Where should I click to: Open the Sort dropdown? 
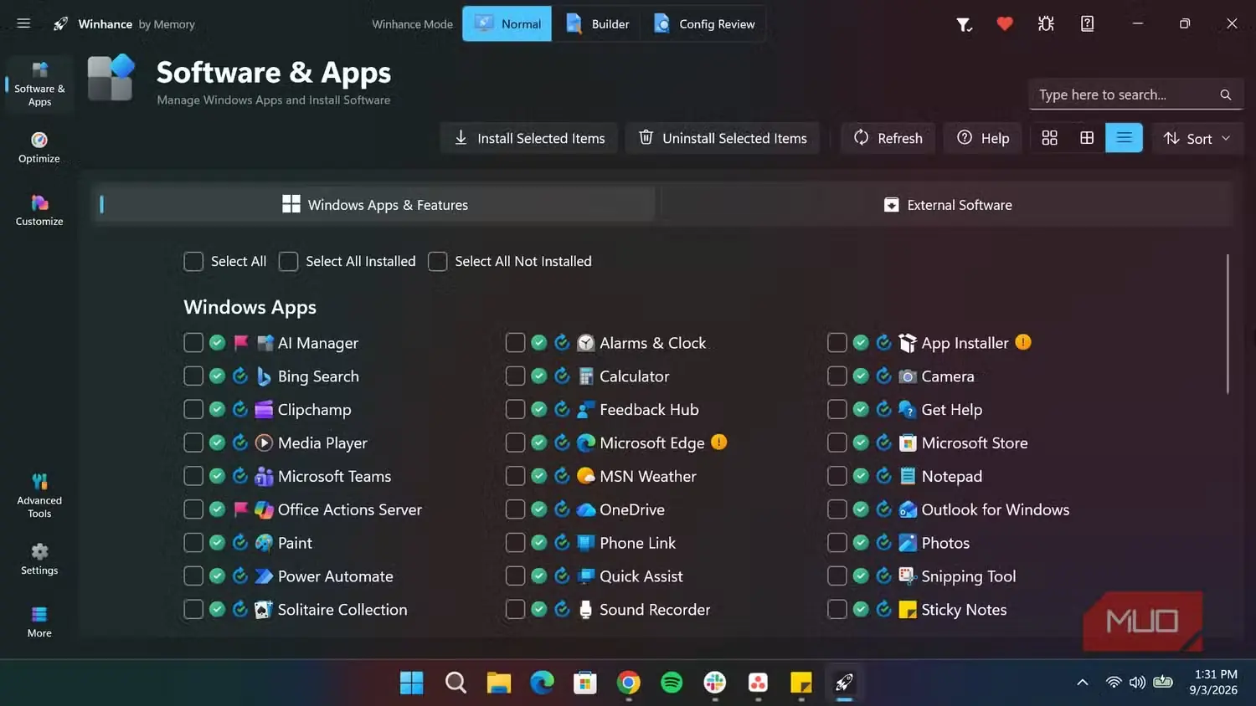point(1197,138)
